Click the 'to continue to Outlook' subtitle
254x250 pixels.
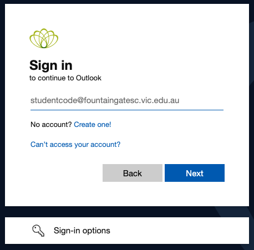[65, 78]
